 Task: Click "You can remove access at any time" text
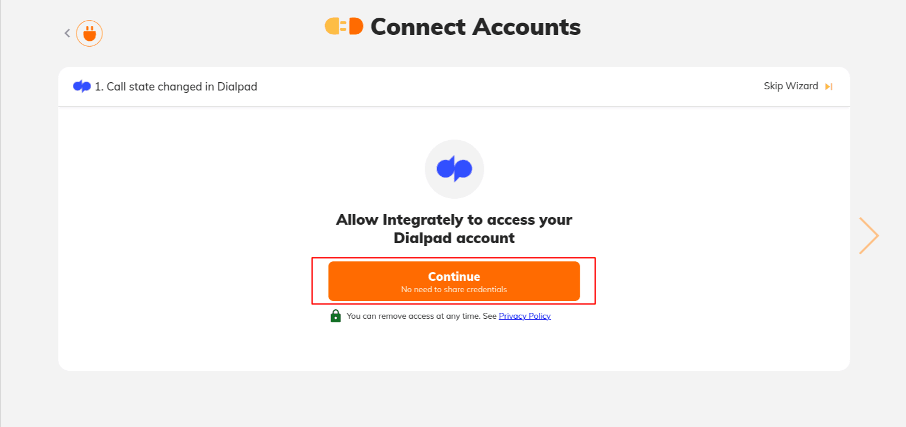click(413, 316)
